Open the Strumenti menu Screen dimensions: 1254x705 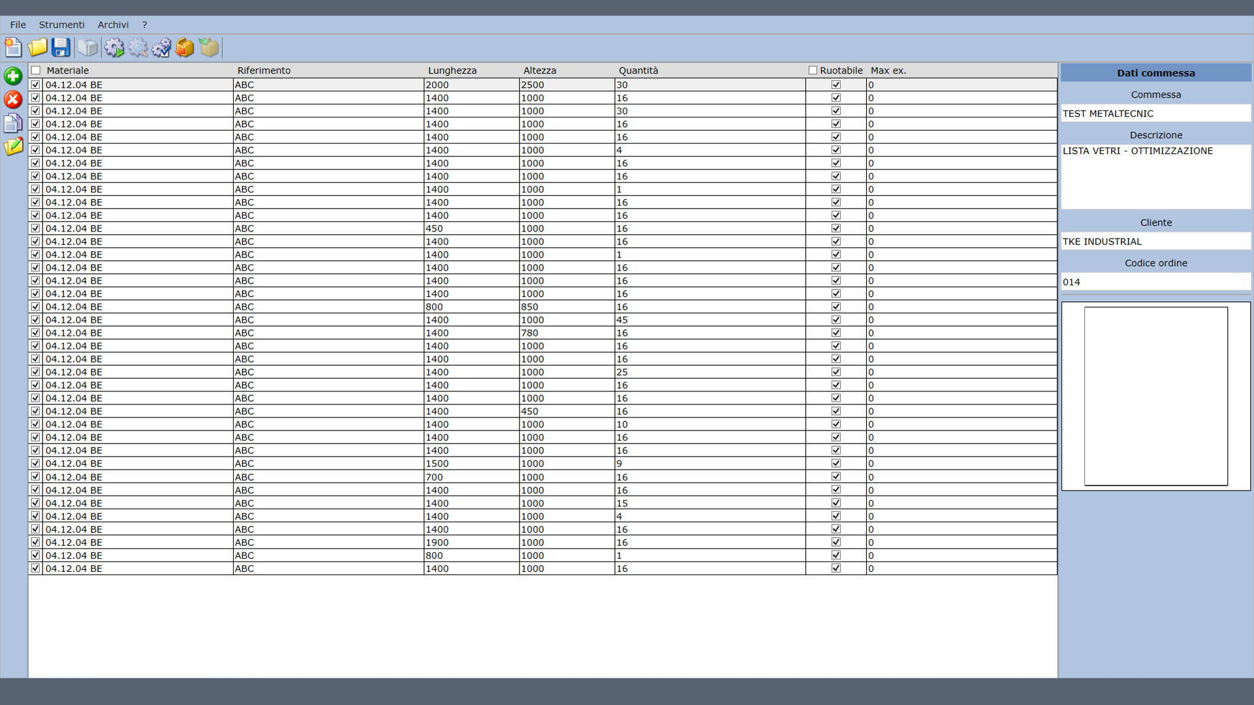[61, 25]
